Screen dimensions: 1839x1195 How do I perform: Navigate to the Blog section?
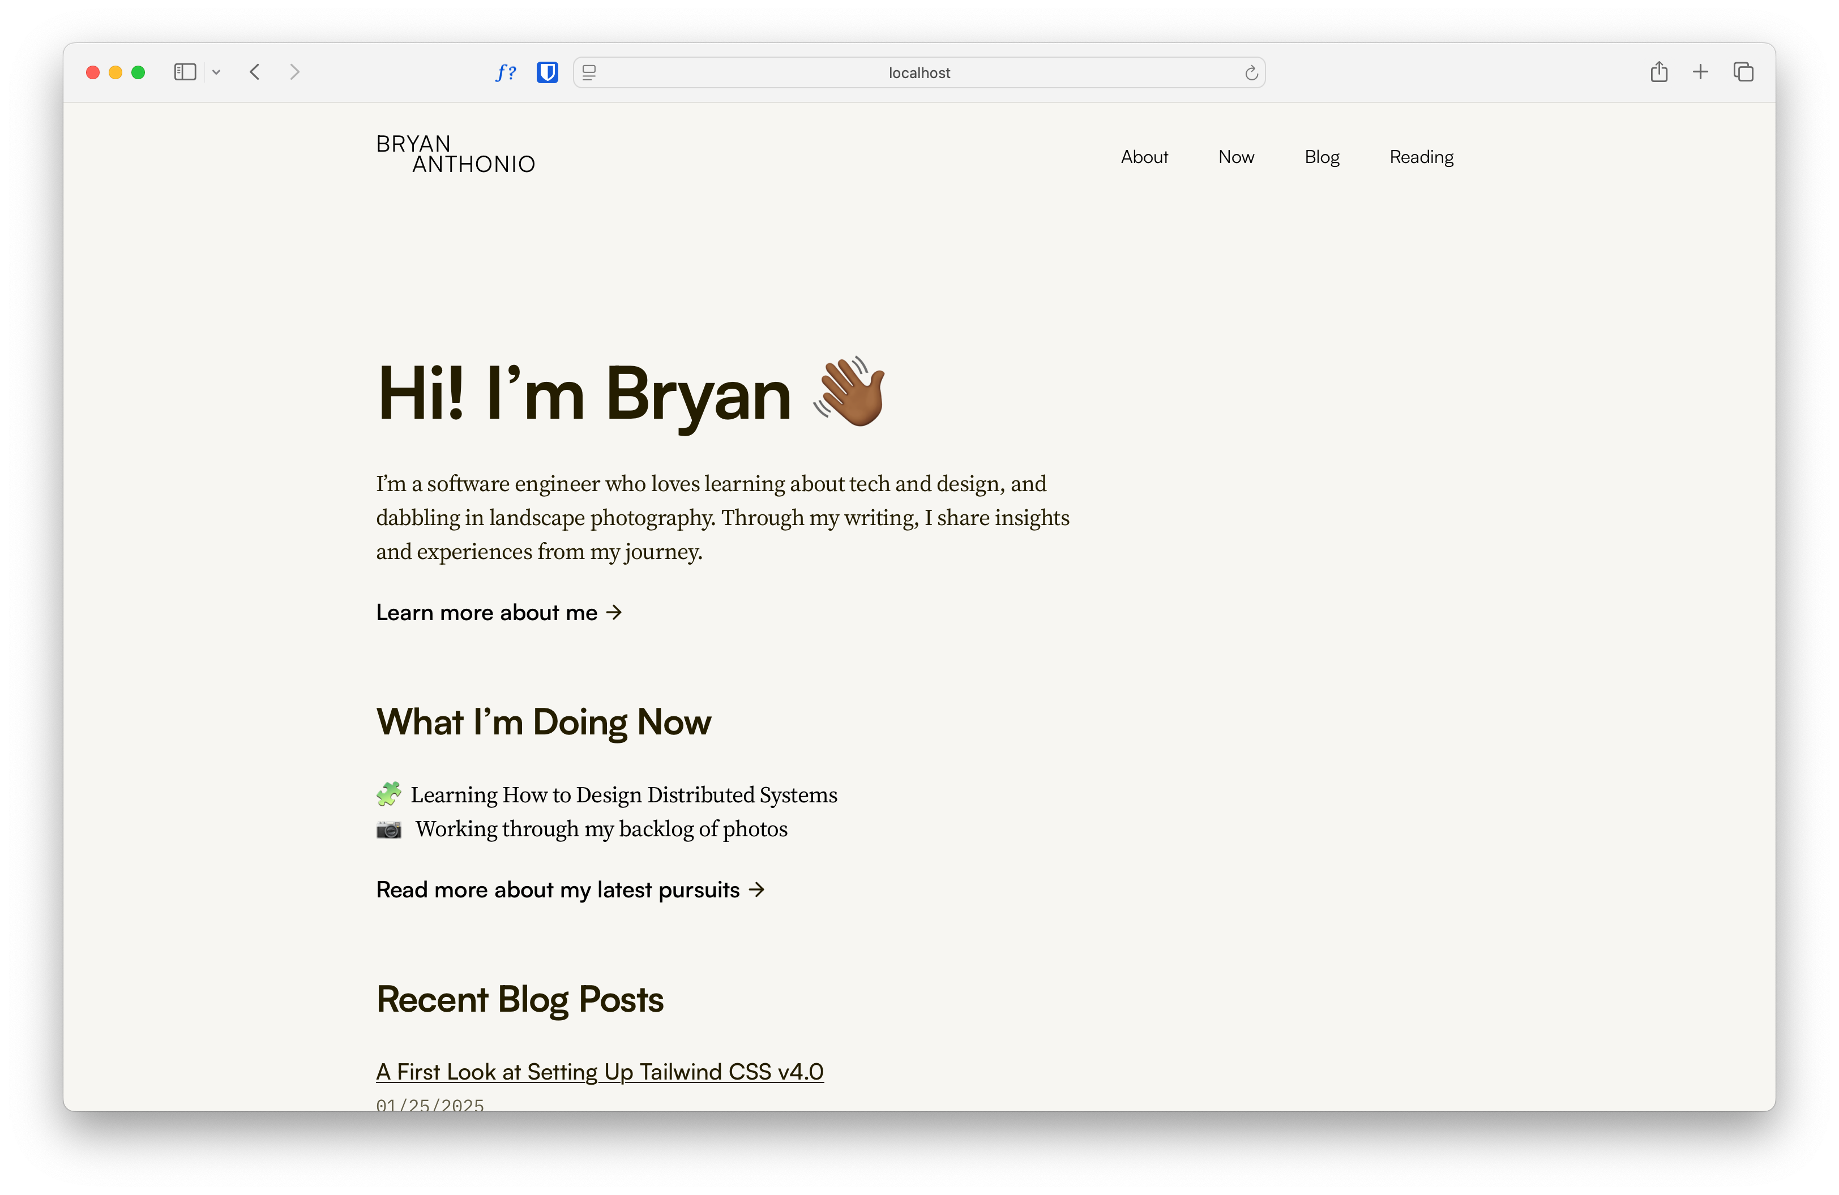point(1322,157)
